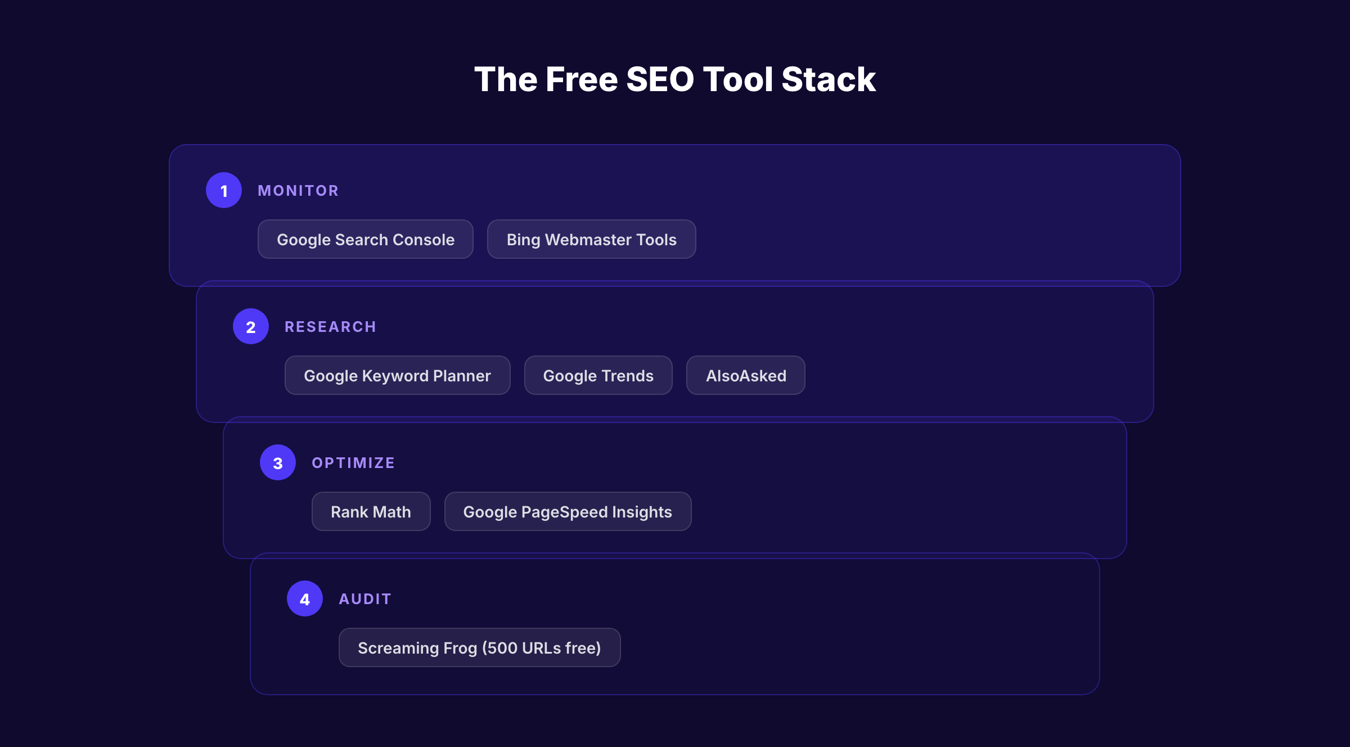
Task: Click the title The Free SEO Tool Stack
Action: pos(675,79)
